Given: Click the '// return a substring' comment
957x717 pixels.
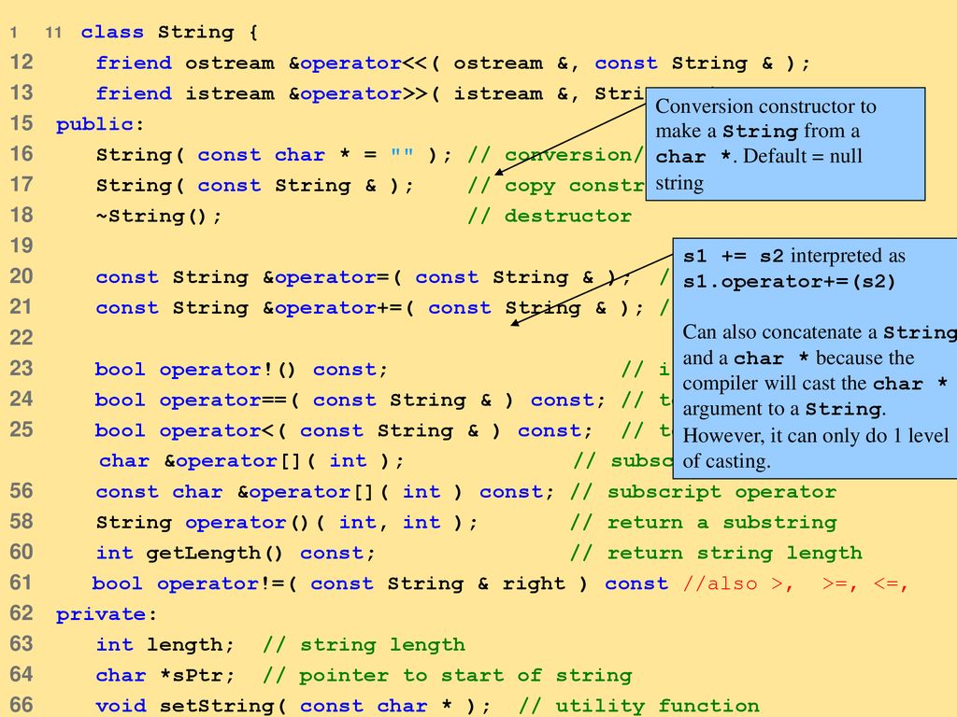Looking at the screenshot, I should 703,523.
